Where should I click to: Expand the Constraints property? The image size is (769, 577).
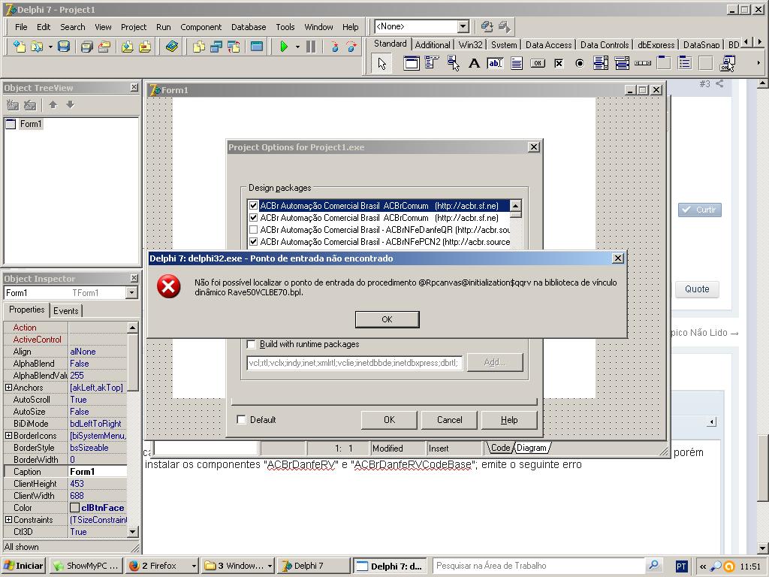point(8,520)
